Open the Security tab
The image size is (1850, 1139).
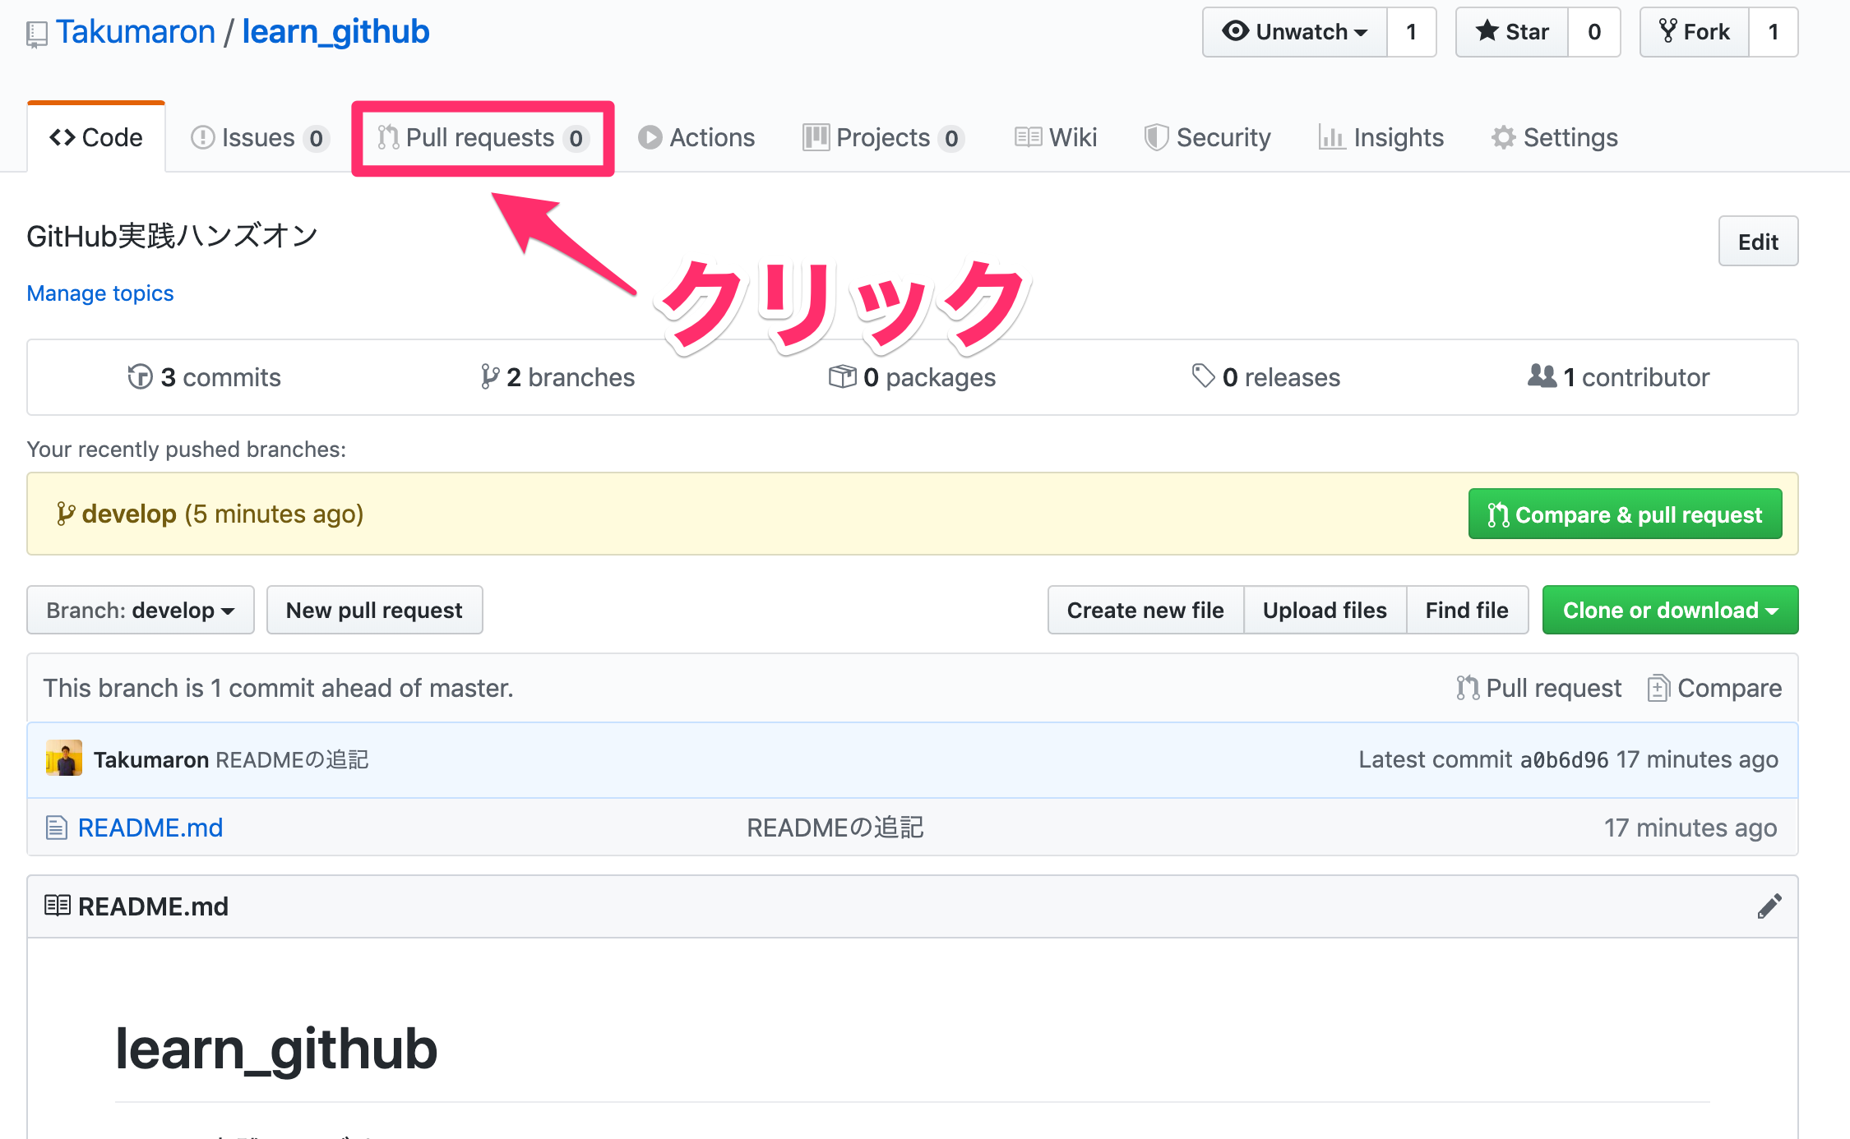point(1207,137)
